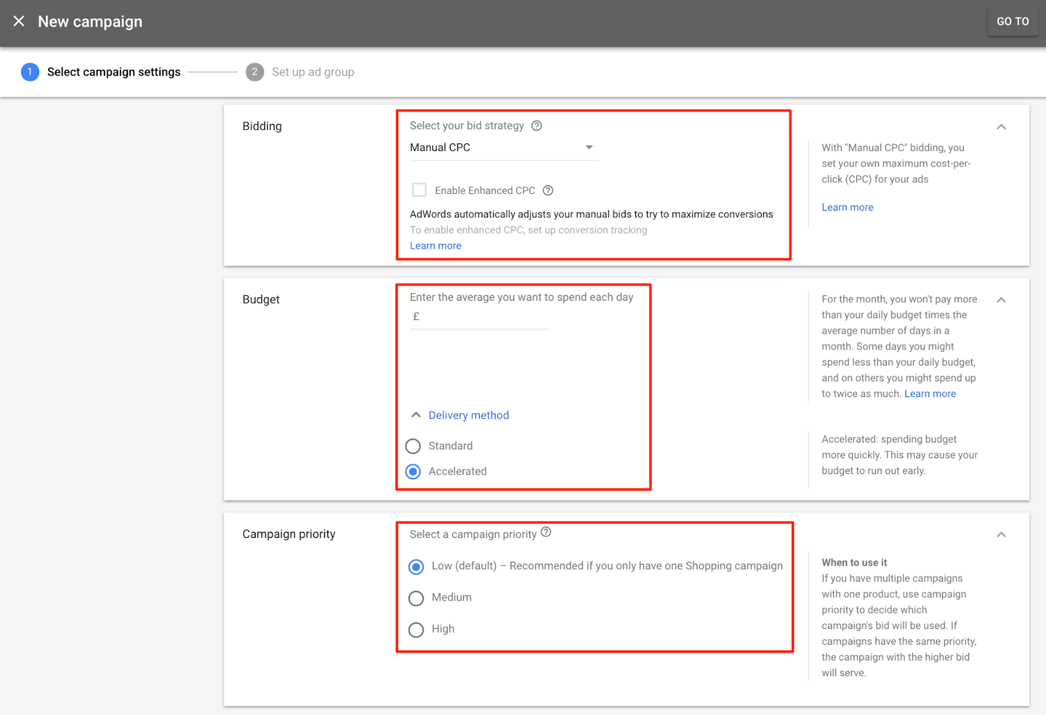Close the New campaign dialog
Image resolution: width=1046 pixels, height=715 pixels.
[19, 21]
